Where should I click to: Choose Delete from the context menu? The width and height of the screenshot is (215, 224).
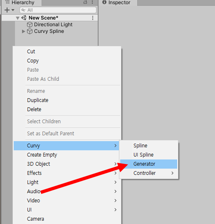pos(67,109)
